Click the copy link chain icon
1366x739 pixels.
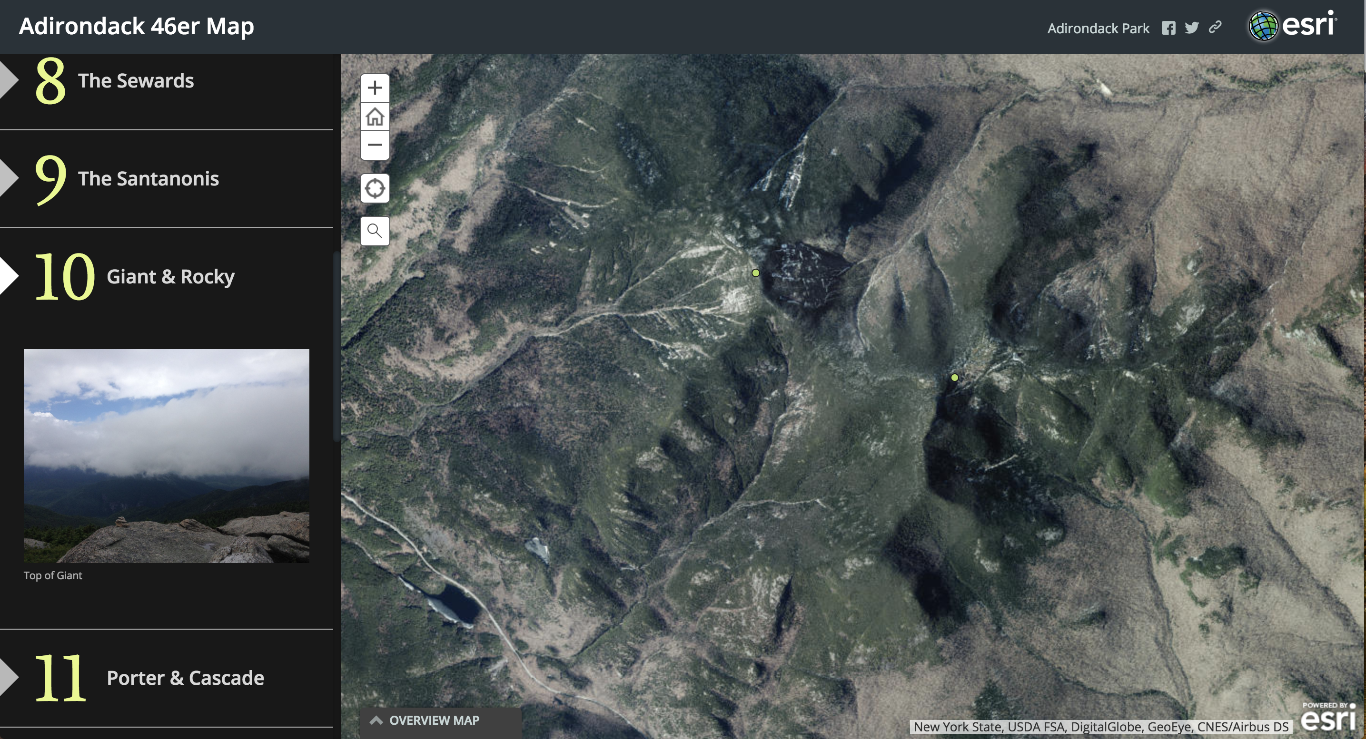click(1215, 28)
